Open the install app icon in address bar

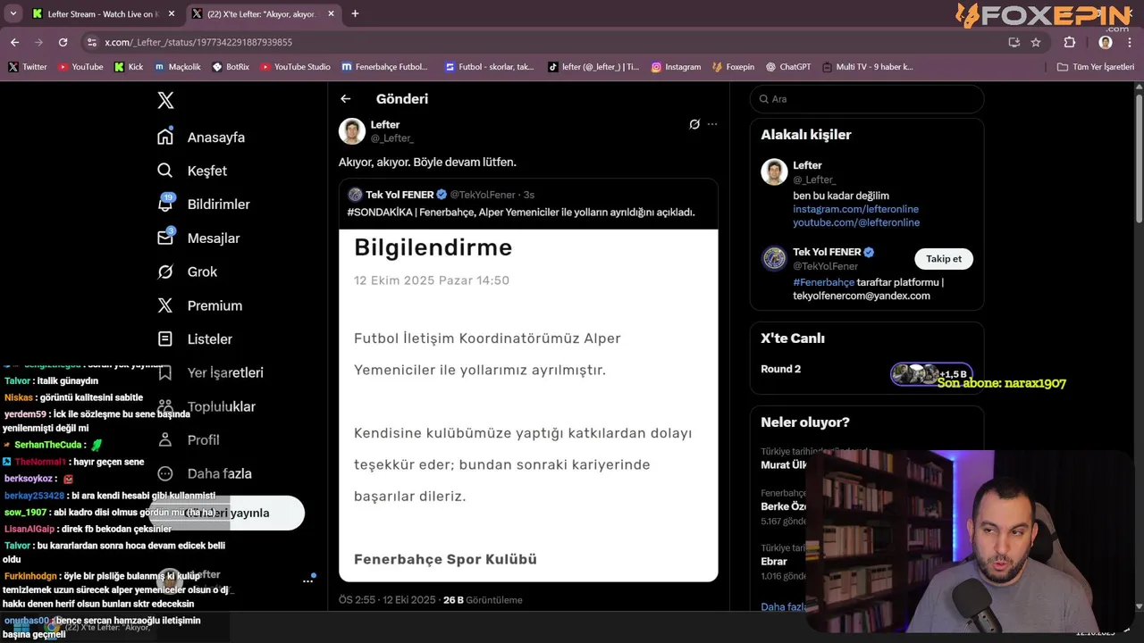1014,42
